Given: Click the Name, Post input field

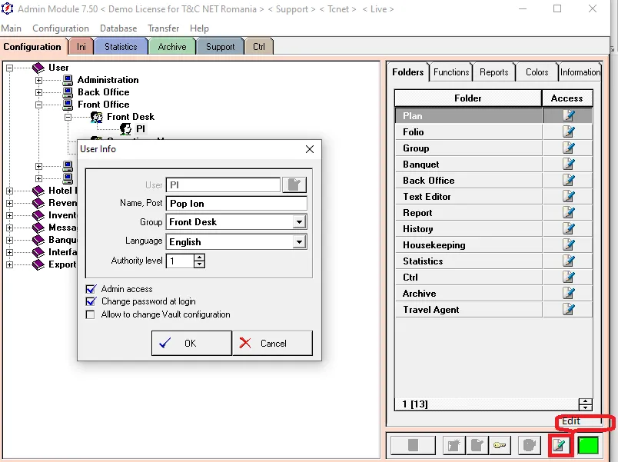Looking at the screenshot, I should click(x=237, y=204).
